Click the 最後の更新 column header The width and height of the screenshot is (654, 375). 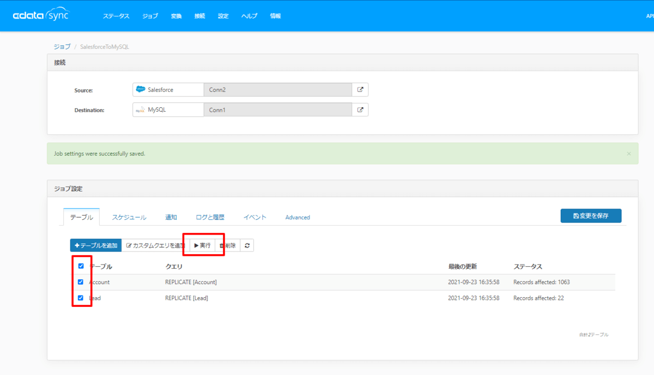(462, 266)
